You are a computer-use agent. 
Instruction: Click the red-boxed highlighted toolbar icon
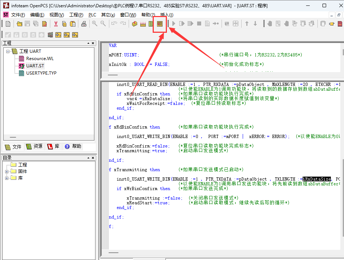pos(160,24)
